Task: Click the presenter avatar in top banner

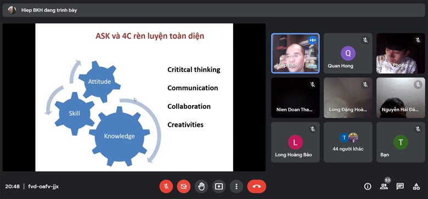Action: 12,10
